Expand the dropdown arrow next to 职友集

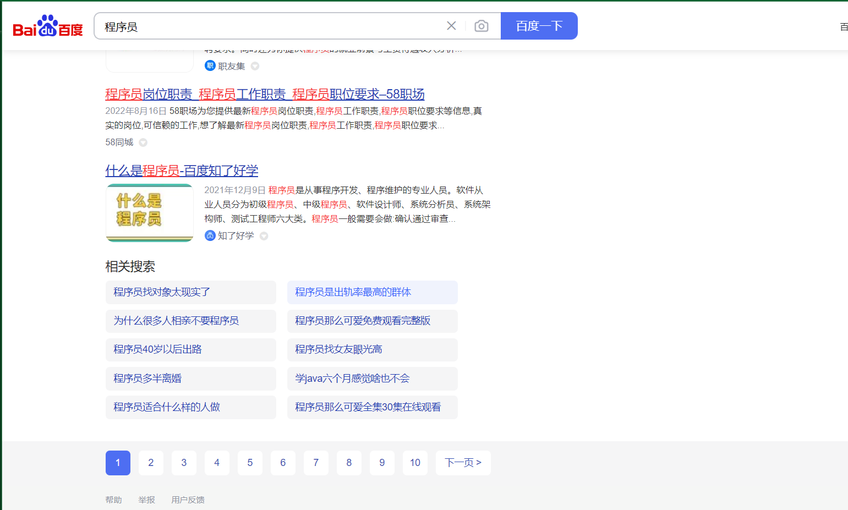[255, 66]
